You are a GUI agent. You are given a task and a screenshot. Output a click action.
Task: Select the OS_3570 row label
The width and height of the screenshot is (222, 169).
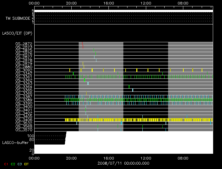pyautogui.click(x=23, y=130)
